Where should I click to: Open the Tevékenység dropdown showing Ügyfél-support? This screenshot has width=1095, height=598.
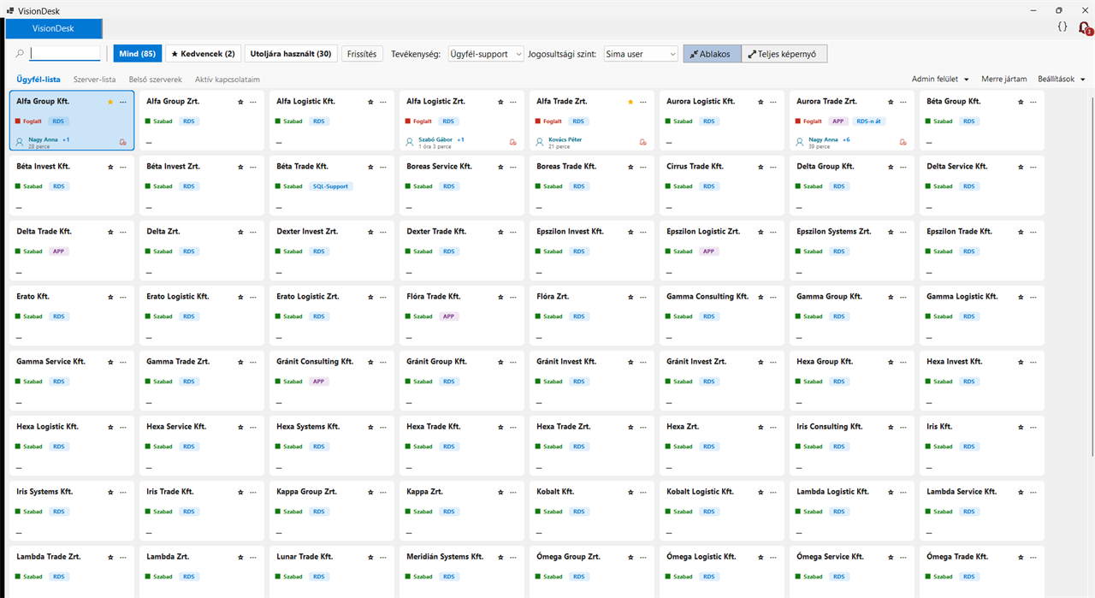click(486, 54)
